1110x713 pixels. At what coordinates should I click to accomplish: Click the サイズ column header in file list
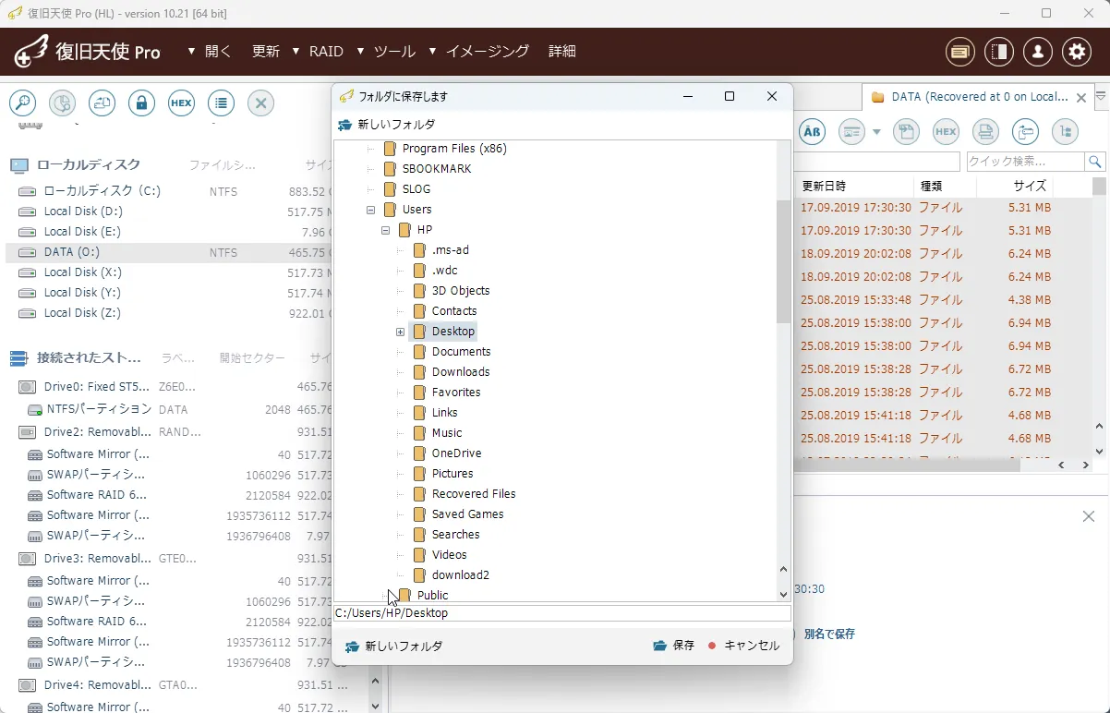[1030, 186]
